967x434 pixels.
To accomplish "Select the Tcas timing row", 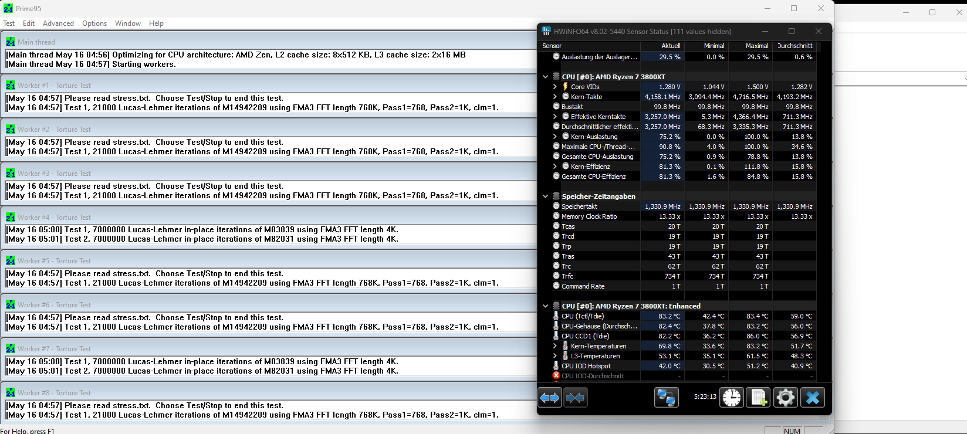I will point(678,226).
